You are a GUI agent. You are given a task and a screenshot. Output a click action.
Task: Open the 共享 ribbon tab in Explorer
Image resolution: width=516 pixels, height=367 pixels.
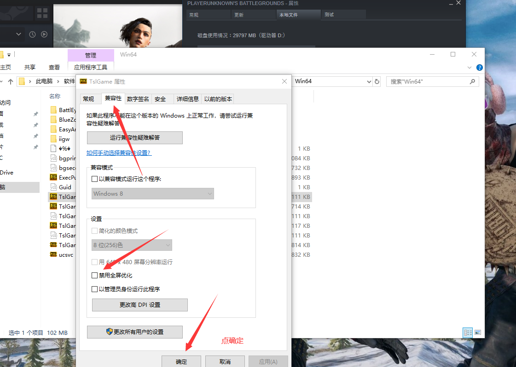tap(30, 68)
